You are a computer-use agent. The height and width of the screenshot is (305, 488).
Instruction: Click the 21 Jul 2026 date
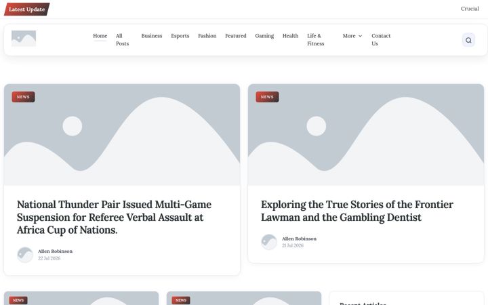(293, 245)
